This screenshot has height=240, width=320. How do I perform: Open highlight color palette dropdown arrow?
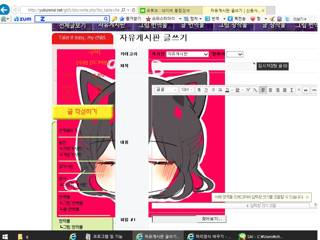tap(243, 90)
